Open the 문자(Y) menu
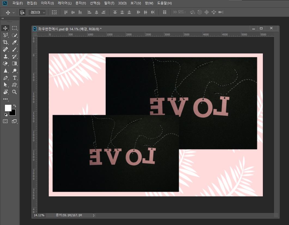 [81, 3]
